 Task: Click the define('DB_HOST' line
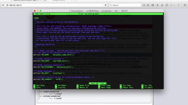pos(49,73)
